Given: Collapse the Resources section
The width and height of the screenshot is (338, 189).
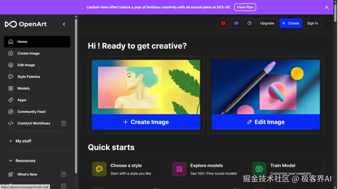Looking at the screenshot, I should [x=11, y=161].
